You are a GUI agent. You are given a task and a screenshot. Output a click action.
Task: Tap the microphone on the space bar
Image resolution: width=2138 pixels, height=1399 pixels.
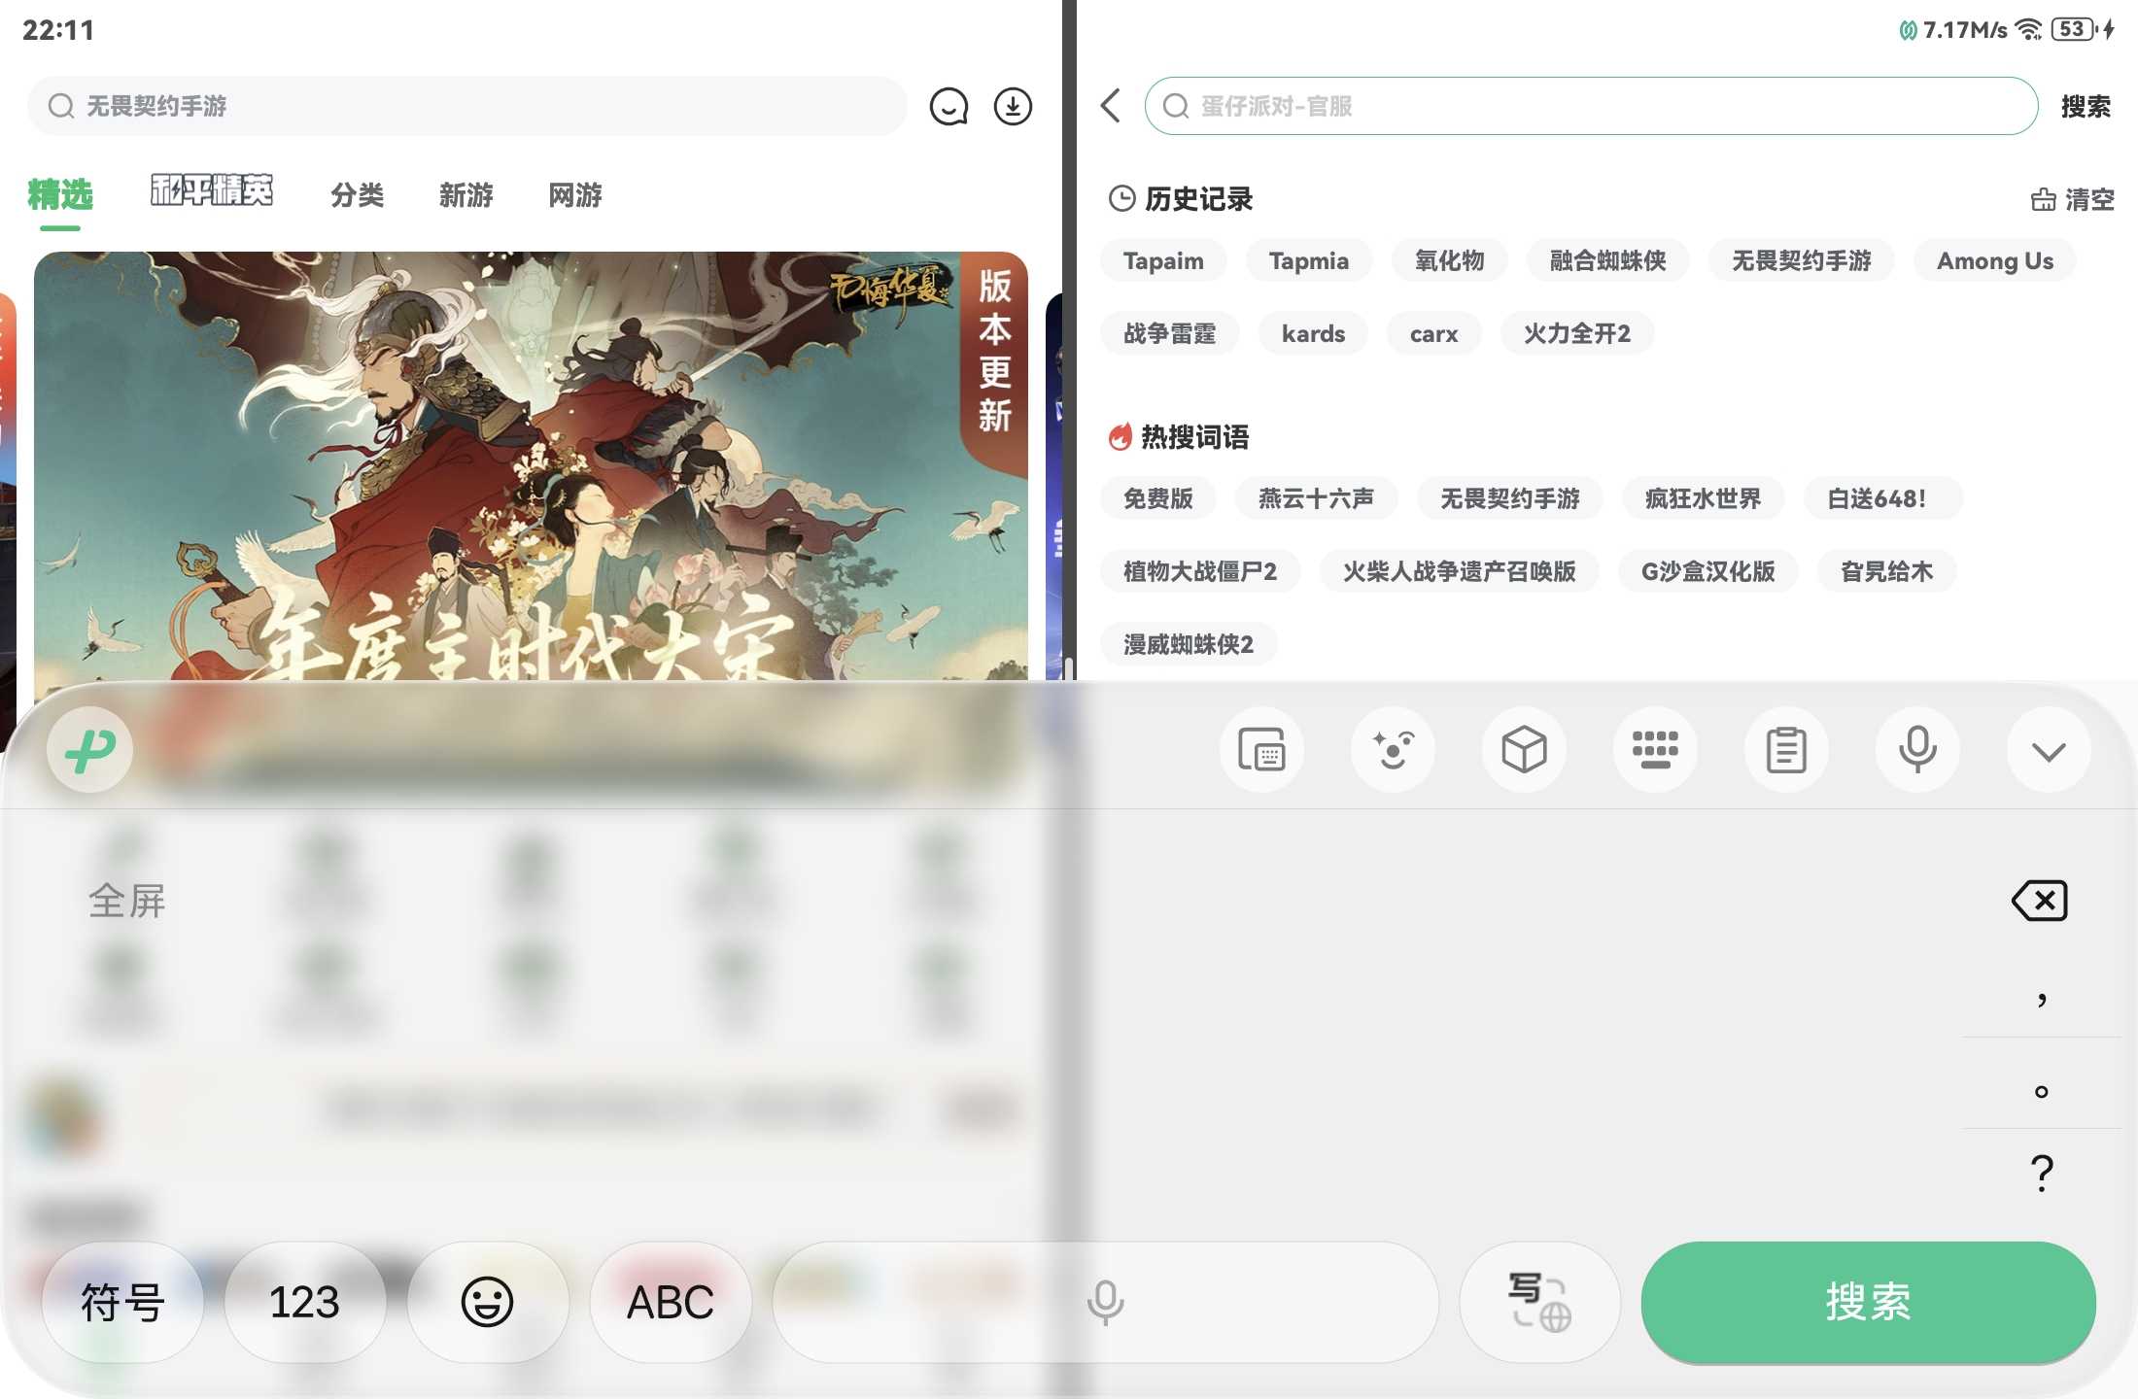pos(1105,1302)
